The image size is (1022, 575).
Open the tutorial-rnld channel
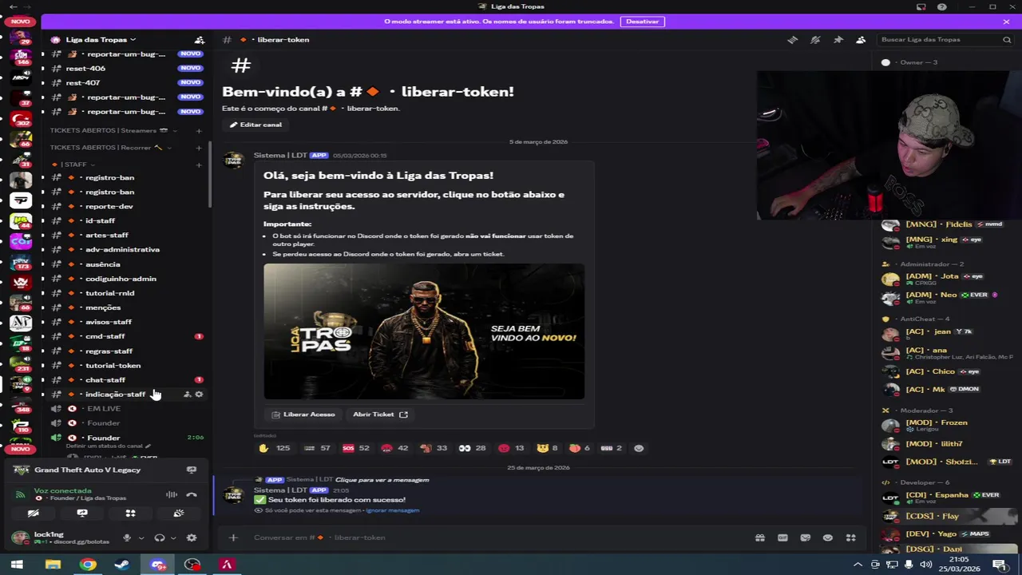coord(125,293)
